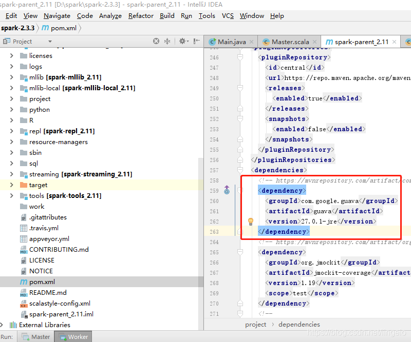Select scalastyle-config.xml file
Viewport: 411px width, 342px height.
click(x=60, y=303)
